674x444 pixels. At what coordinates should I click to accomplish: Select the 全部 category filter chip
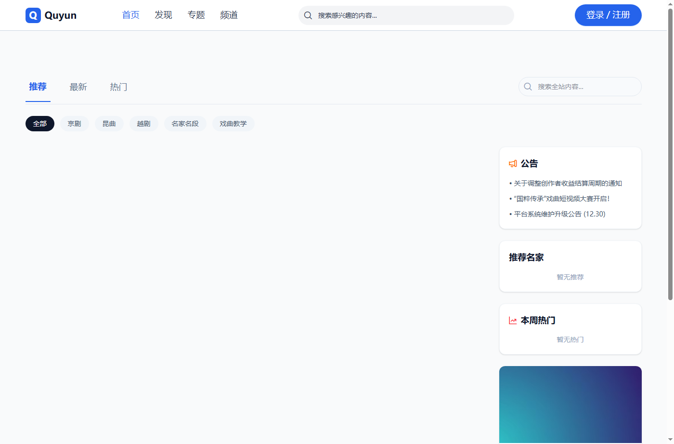tap(40, 124)
